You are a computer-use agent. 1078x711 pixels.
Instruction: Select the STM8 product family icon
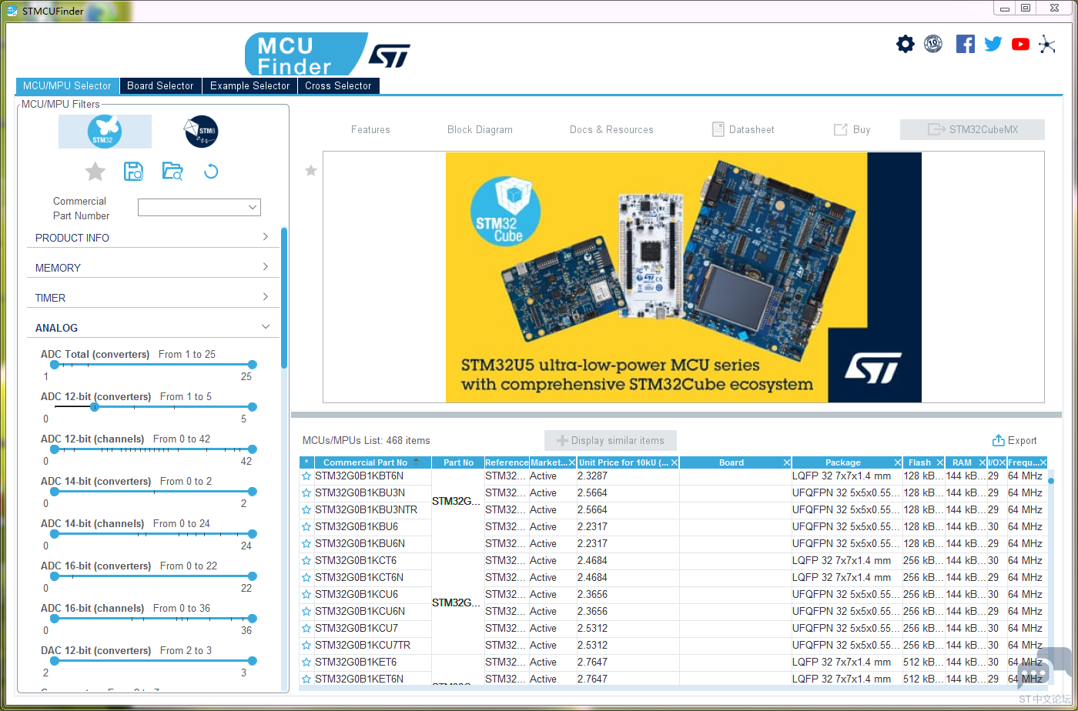pos(201,132)
